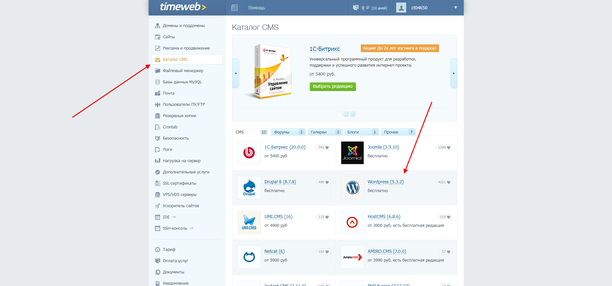
Task: Expand the account dropdown arrow
Action: pyautogui.click(x=456, y=8)
